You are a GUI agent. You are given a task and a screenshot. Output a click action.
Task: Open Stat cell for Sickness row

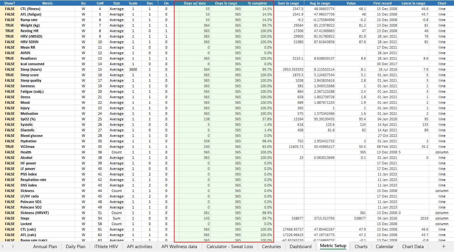(x=117, y=191)
